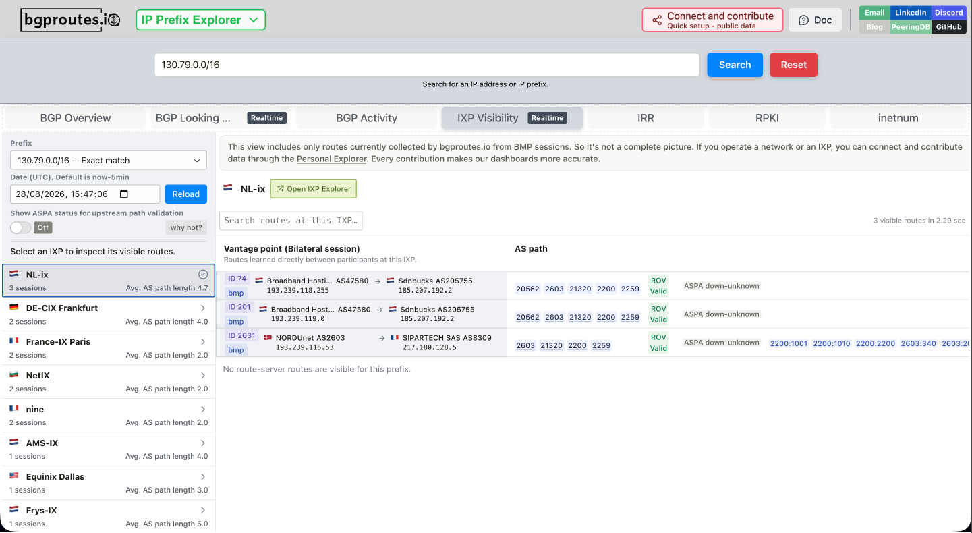Expand the NetIX row chevron
The width and height of the screenshot is (972, 533).
click(x=203, y=376)
